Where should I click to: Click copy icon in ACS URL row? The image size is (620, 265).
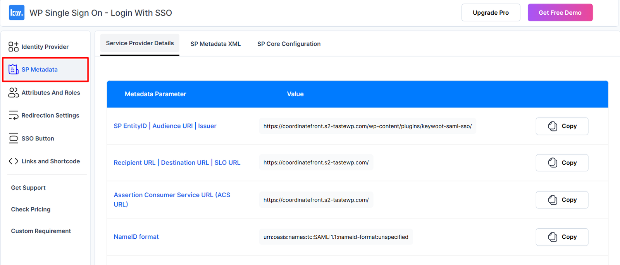tap(553, 200)
